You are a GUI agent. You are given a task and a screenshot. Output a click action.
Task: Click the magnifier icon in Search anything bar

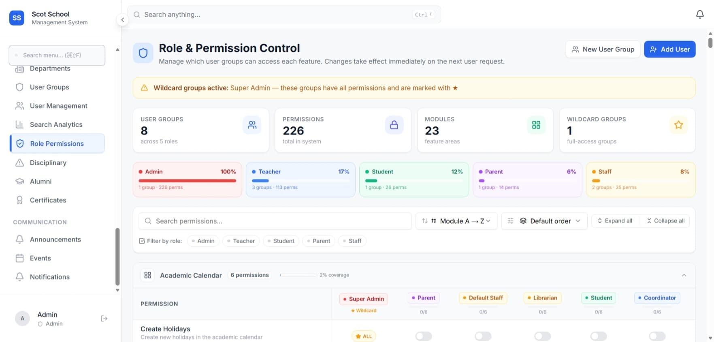point(137,15)
